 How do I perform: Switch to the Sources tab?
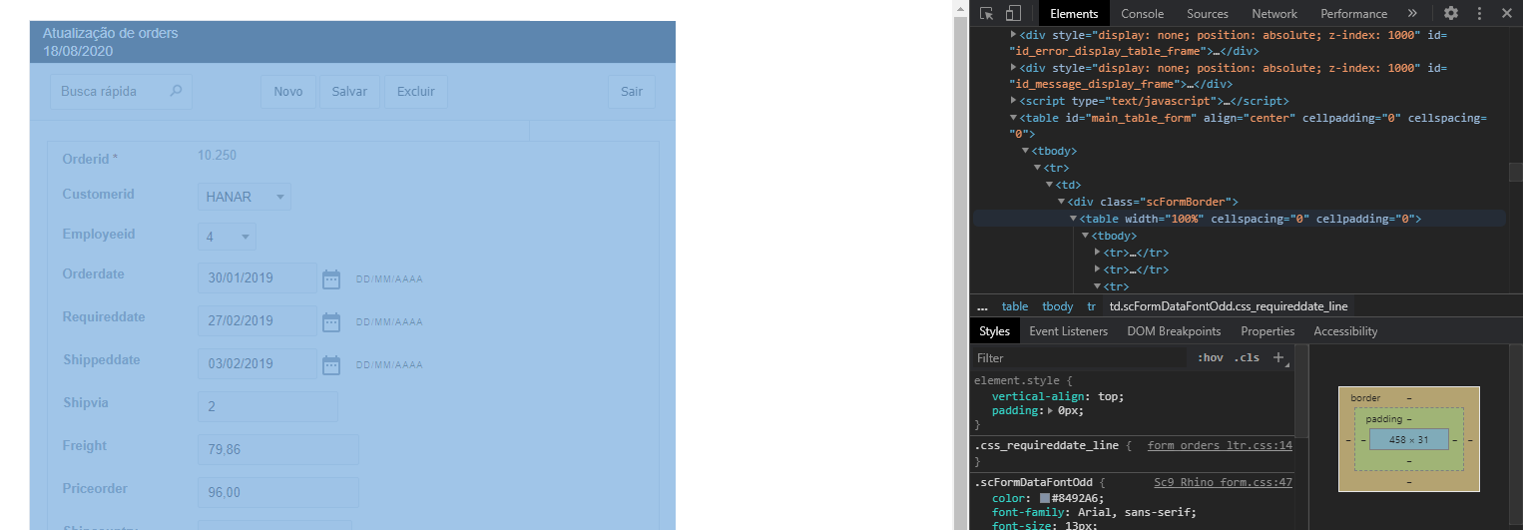coord(1208,13)
